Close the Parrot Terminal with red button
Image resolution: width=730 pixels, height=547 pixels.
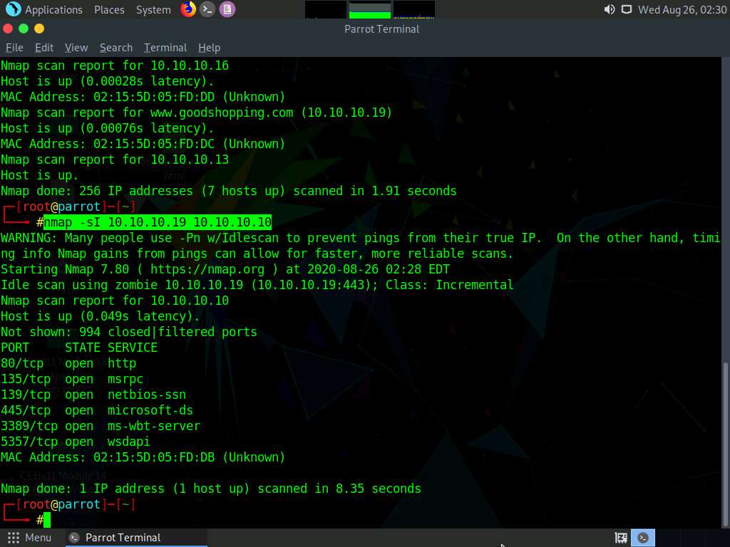coord(8,28)
